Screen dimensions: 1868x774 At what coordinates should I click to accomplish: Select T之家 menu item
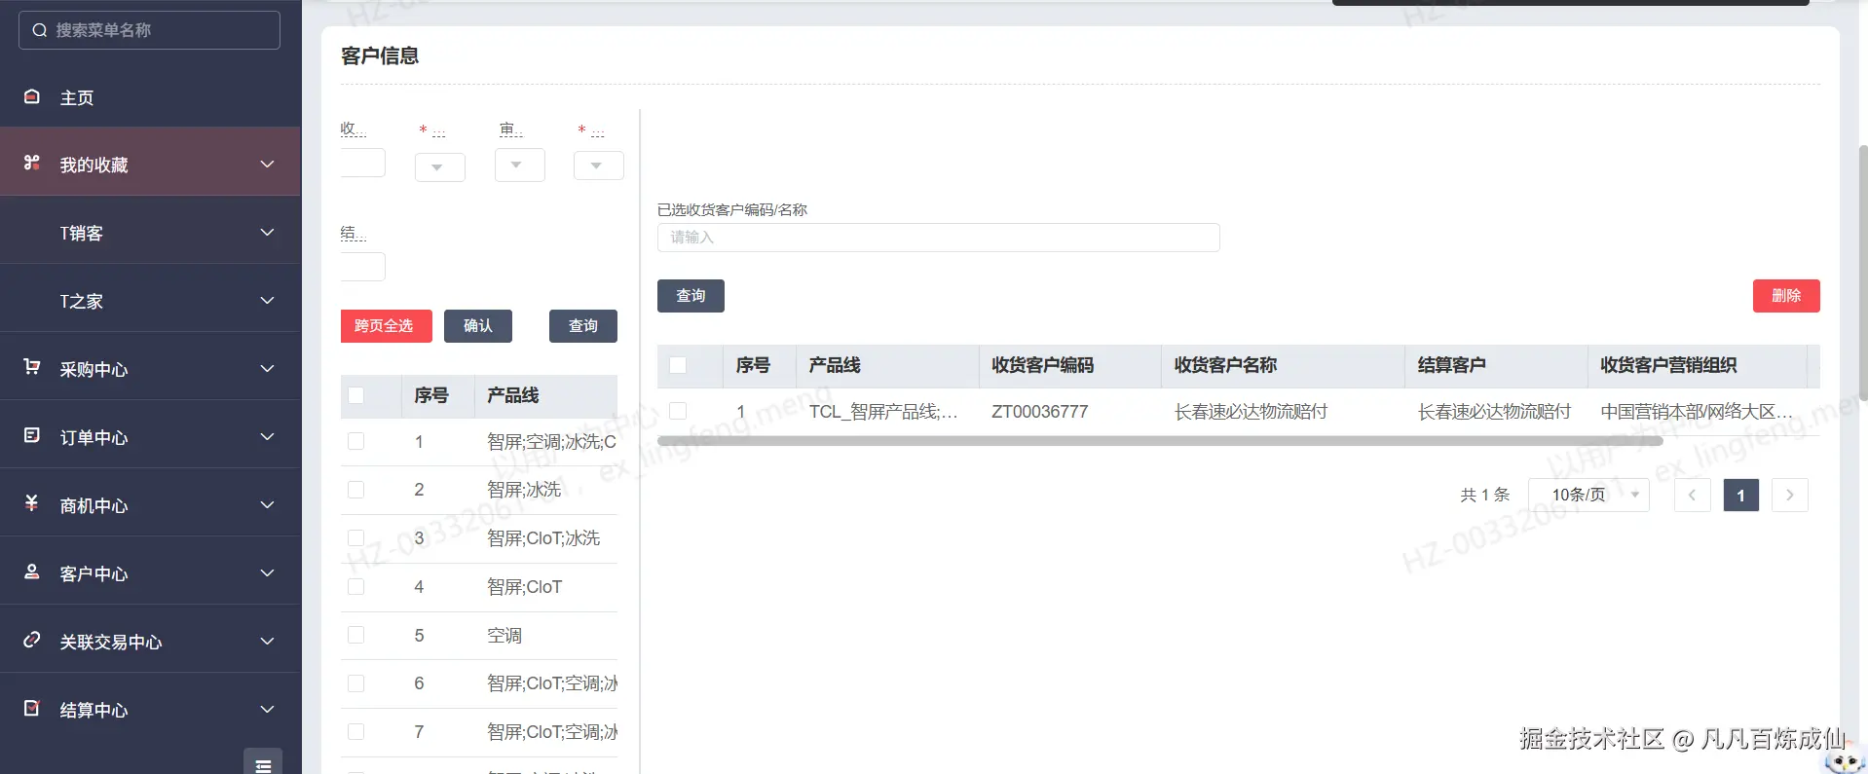[151, 300]
